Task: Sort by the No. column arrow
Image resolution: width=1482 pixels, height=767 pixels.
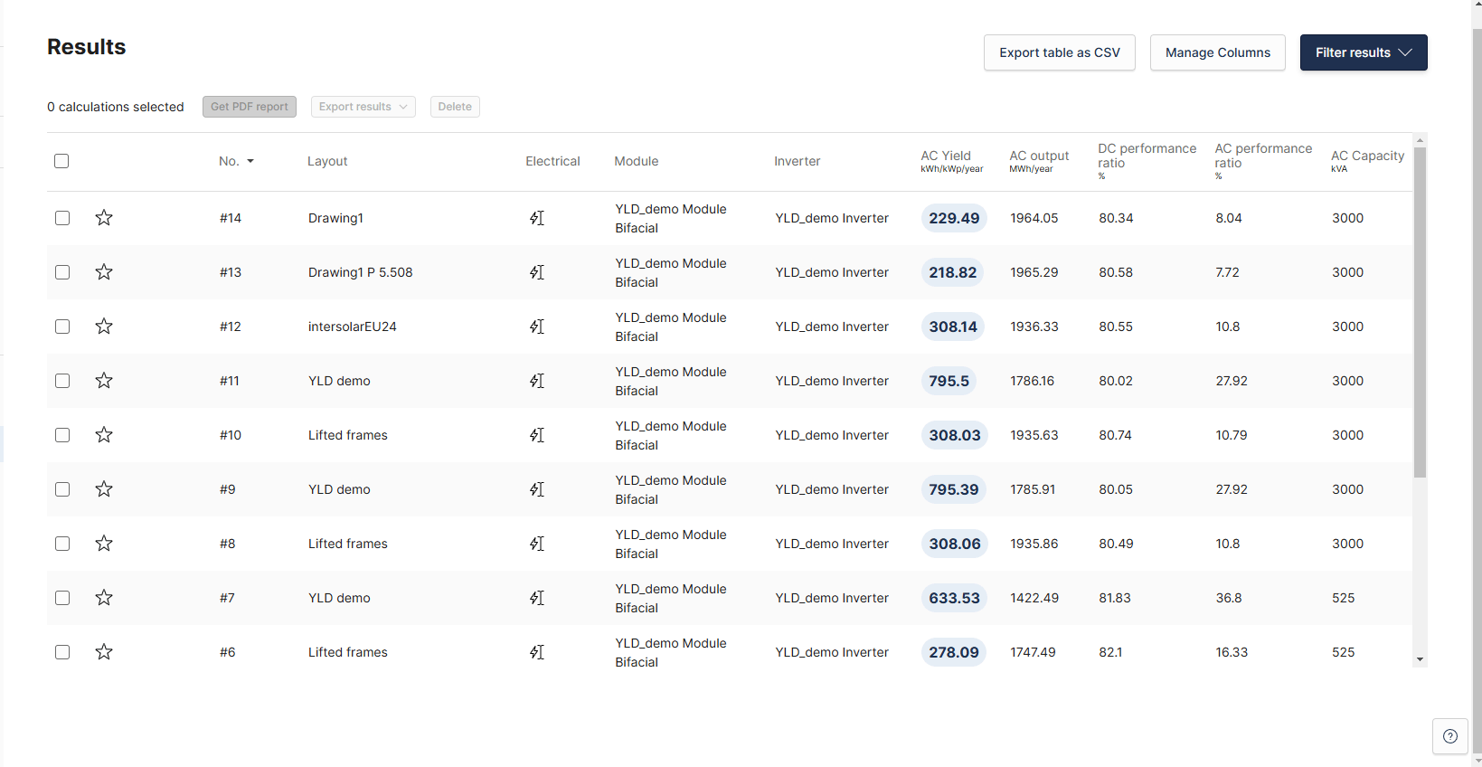Action: (x=250, y=161)
